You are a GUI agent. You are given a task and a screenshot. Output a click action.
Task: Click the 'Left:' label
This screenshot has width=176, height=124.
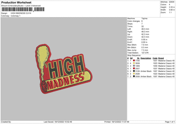click(x=129, y=29)
